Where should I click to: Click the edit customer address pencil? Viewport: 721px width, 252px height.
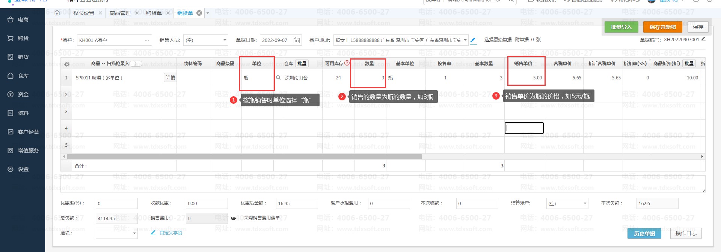(473, 40)
